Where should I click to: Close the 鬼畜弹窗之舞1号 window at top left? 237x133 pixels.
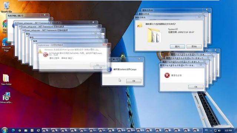pyautogui.click(x=45, y=15)
